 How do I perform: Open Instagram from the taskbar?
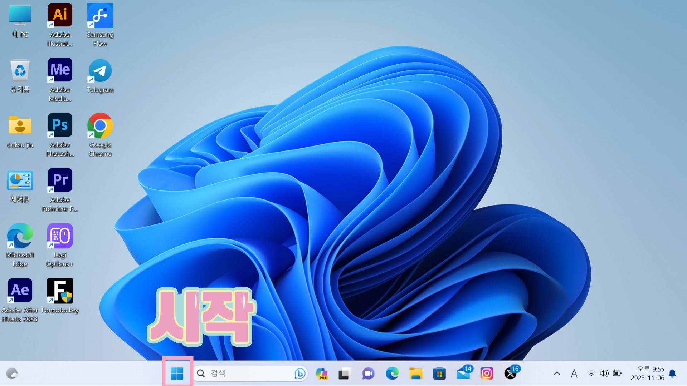pos(487,373)
